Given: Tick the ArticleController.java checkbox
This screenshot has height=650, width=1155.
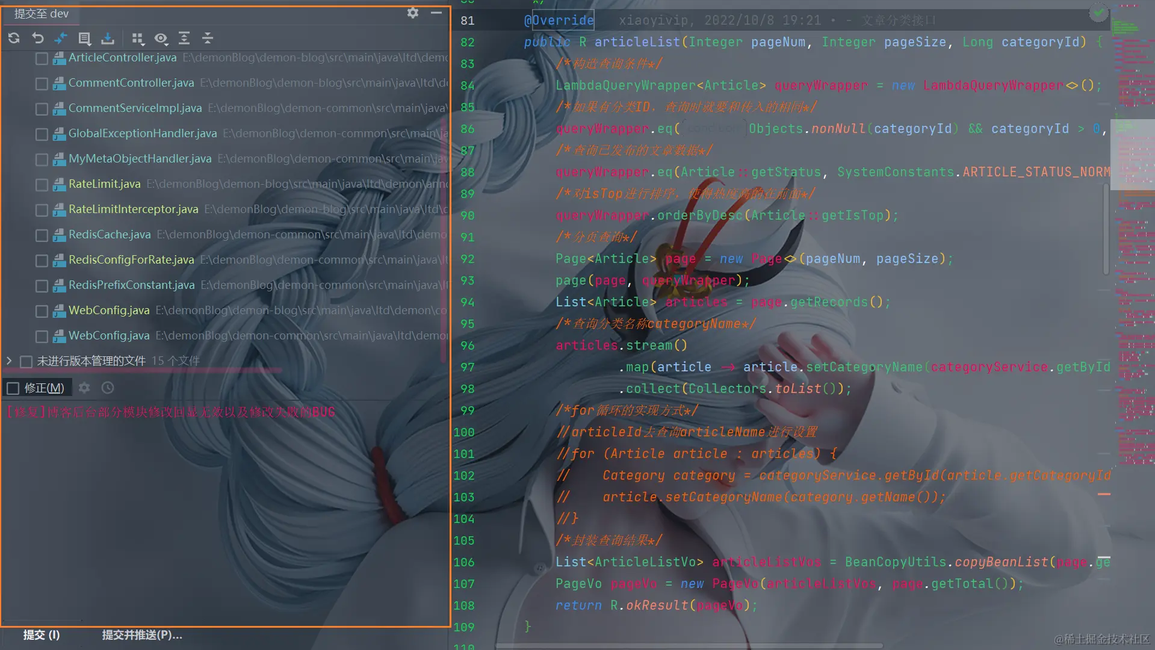Looking at the screenshot, I should tap(42, 58).
